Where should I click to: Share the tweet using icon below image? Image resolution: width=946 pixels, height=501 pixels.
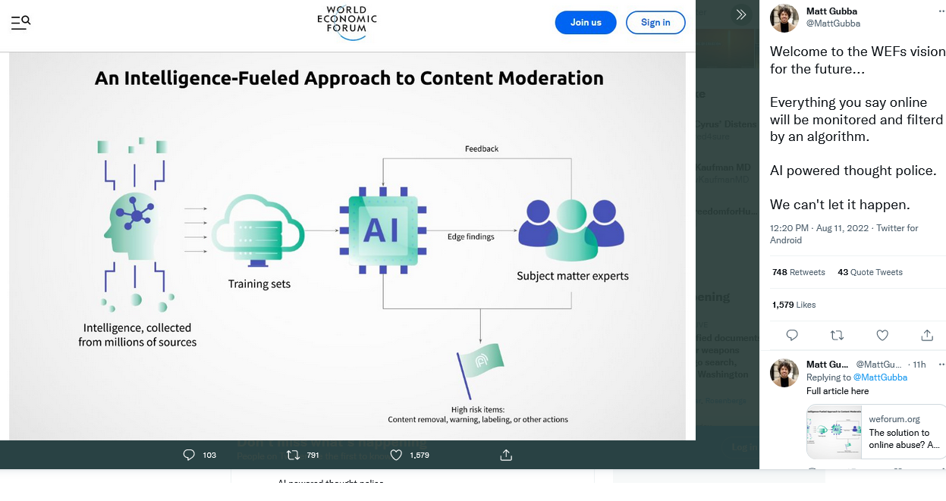pos(506,455)
